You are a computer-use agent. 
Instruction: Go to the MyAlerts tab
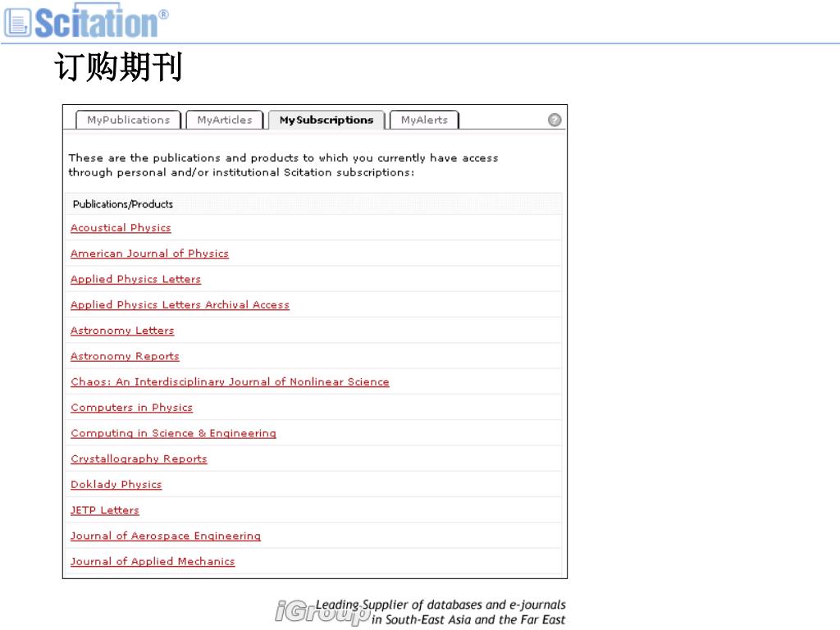point(424,120)
